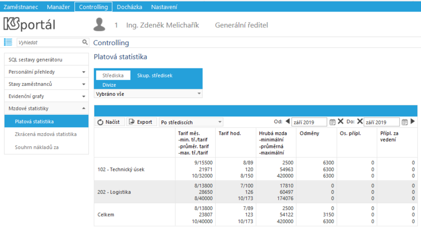Click the Platová statistika page heading
This screenshot has height=229, width=421.
pyautogui.click(x=121, y=57)
